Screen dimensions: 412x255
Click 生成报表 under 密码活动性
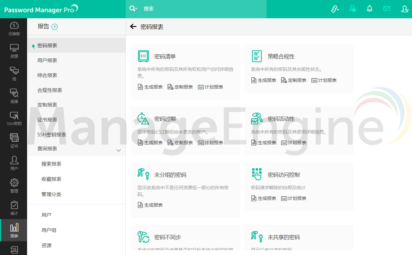pyautogui.click(x=264, y=142)
